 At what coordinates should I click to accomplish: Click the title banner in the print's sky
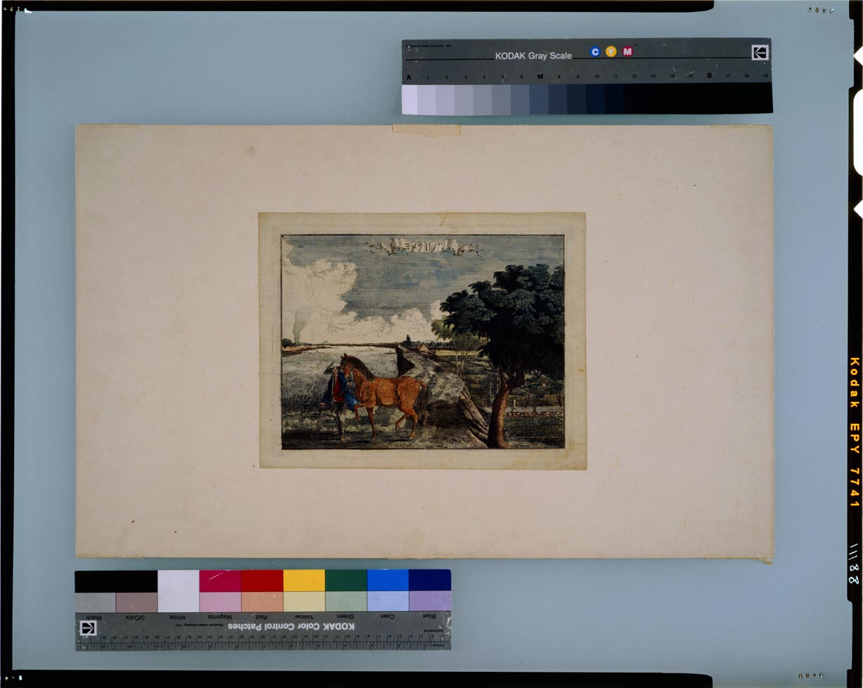click(x=423, y=246)
